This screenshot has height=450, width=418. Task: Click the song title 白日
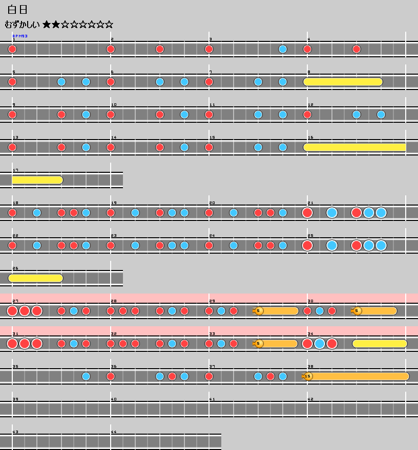click(x=17, y=10)
